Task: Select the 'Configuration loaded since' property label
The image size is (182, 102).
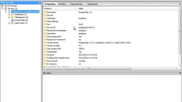Action: 58,58
